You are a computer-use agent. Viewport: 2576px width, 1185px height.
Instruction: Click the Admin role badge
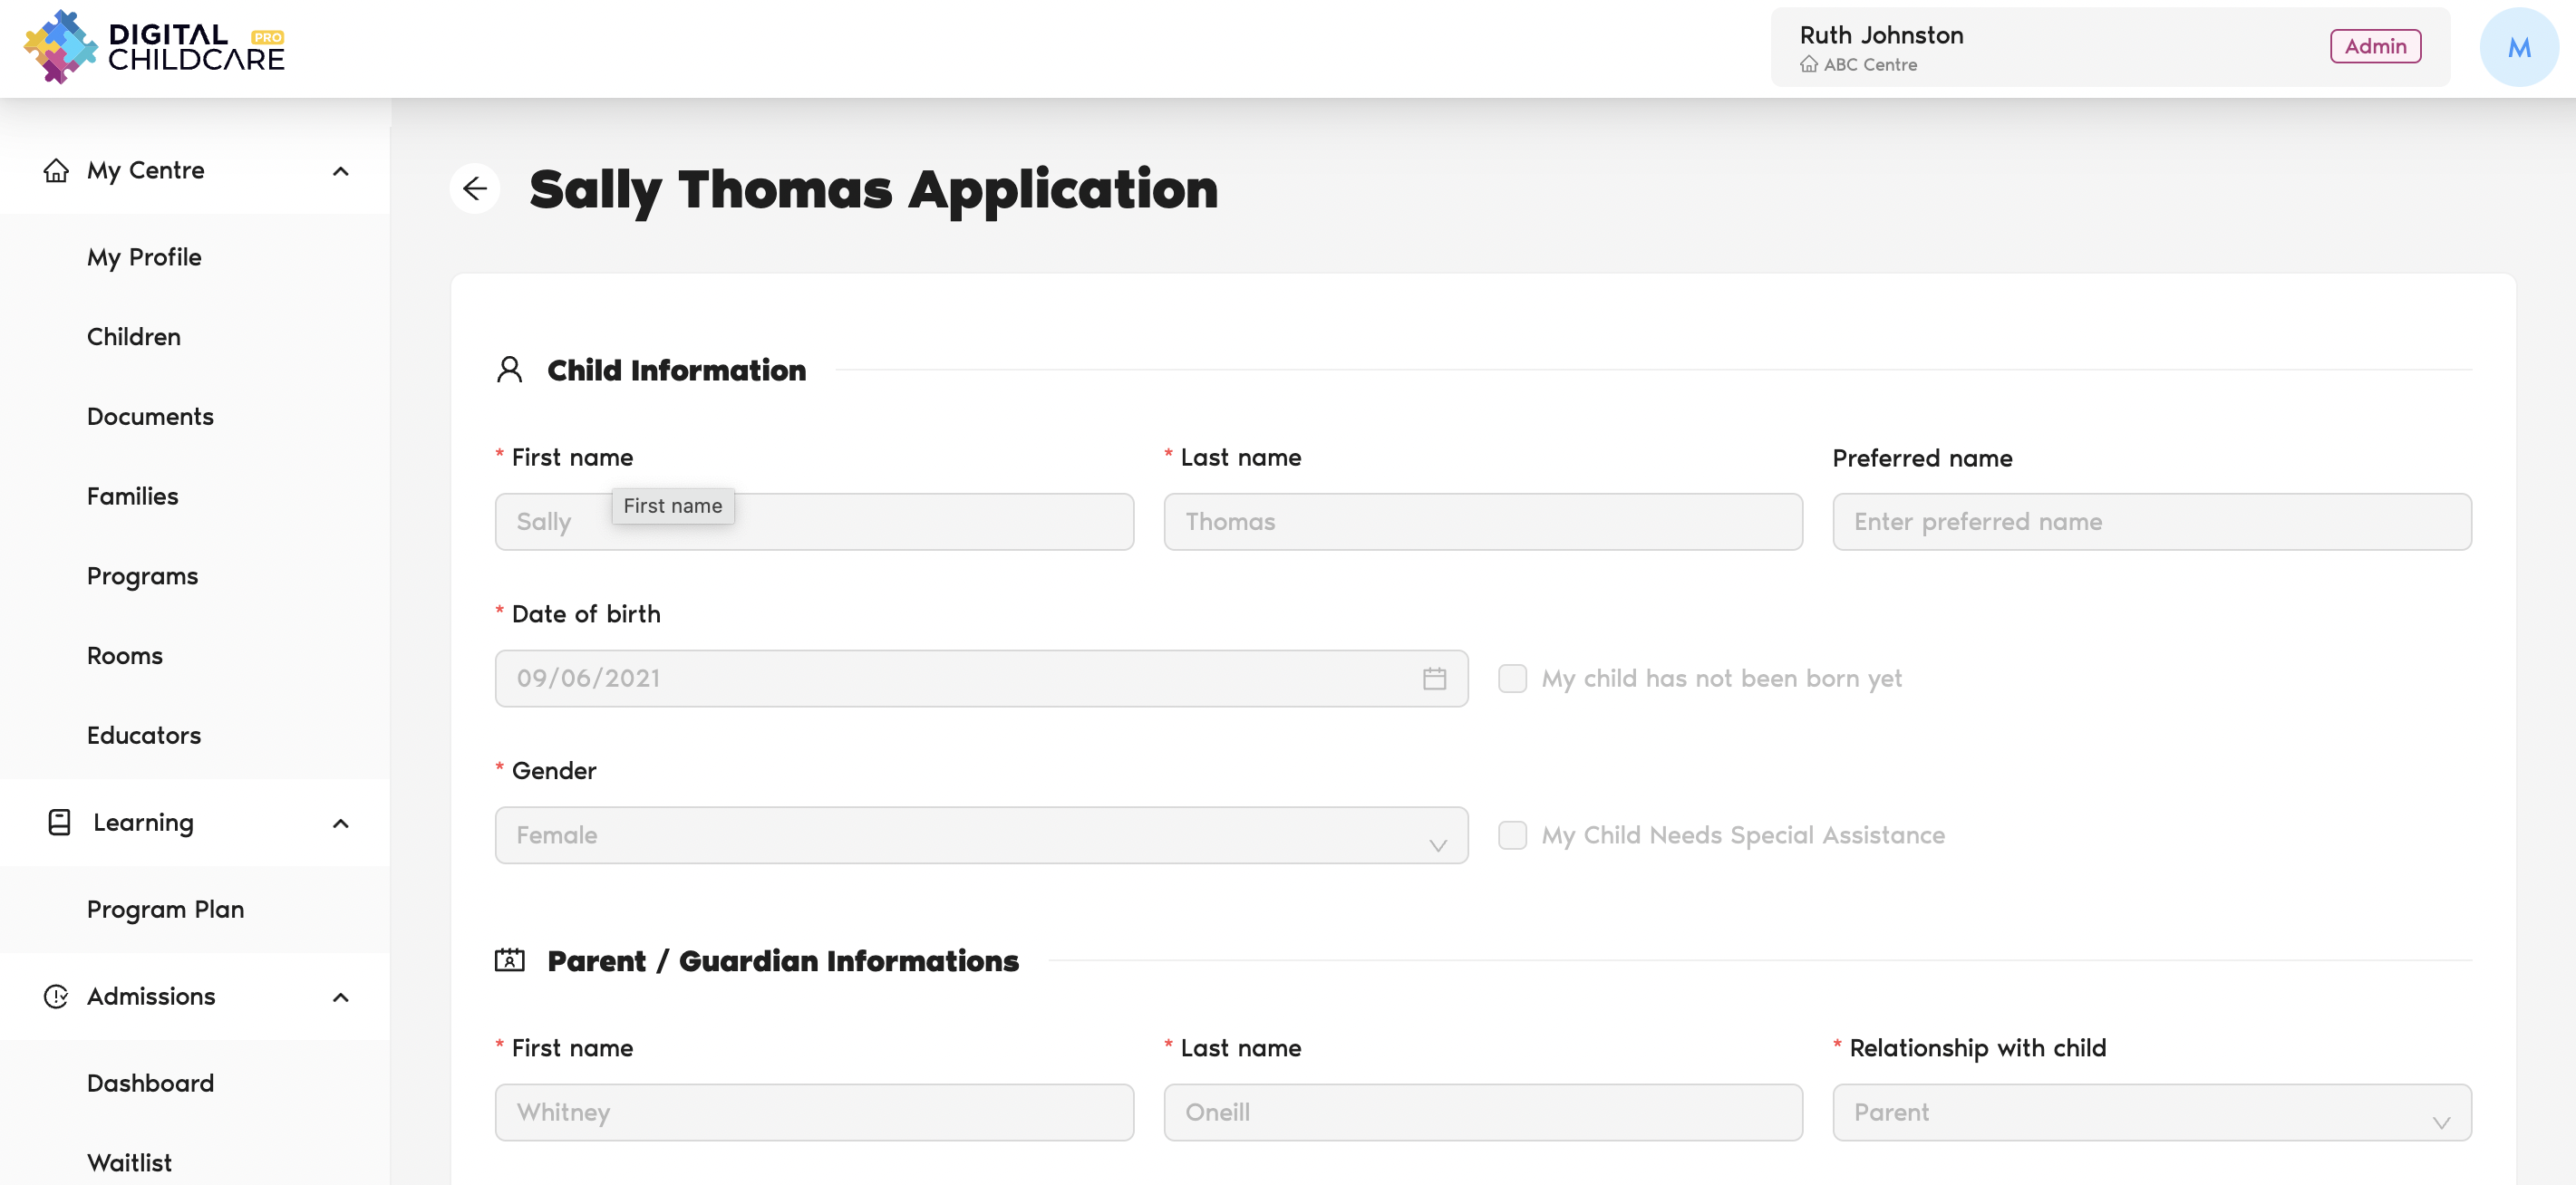[x=2374, y=47]
